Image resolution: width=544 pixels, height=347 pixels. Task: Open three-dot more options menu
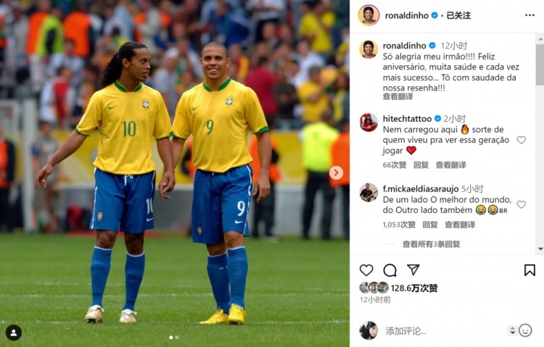coord(529,15)
